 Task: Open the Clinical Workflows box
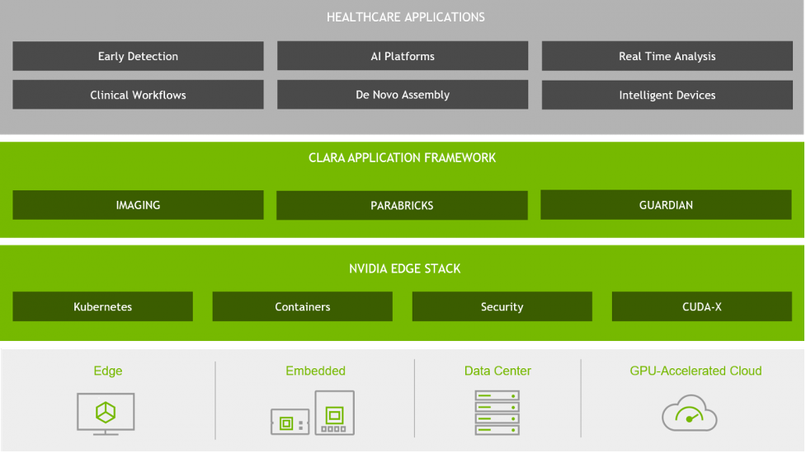[139, 95]
